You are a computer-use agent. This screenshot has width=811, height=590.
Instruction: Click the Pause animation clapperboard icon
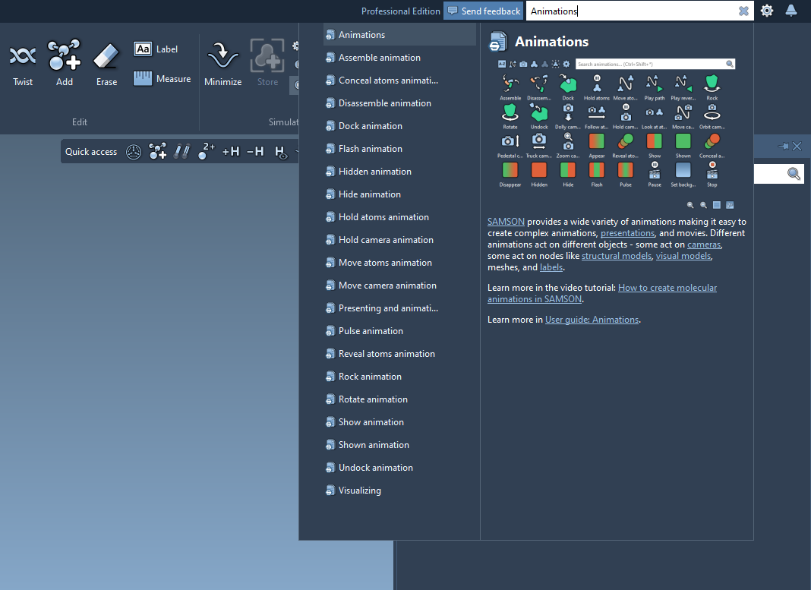pos(655,172)
